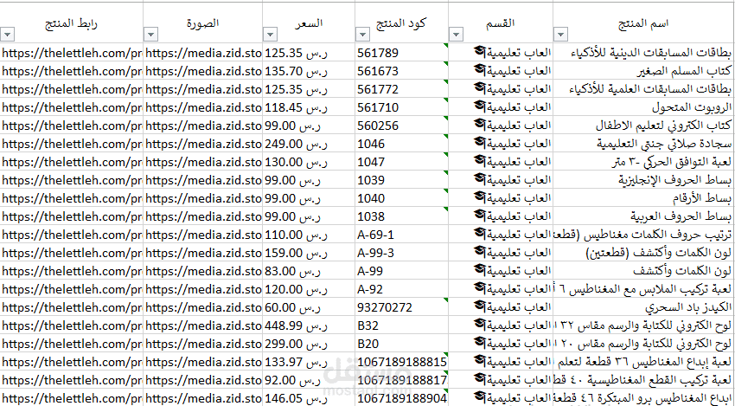The image size is (735, 406).
Task: Select the price cell 299.00 ر.س
Action: click(x=309, y=344)
